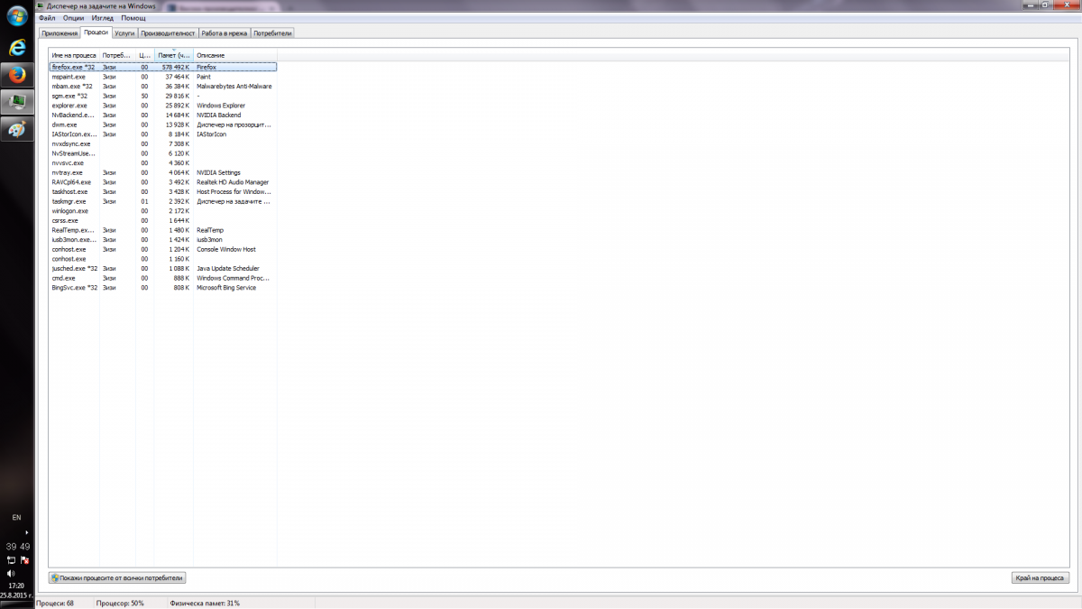This screenshot has height=609, width=1082.
Task: Open the Windows Start orb
Action: [x=16, y=18]
